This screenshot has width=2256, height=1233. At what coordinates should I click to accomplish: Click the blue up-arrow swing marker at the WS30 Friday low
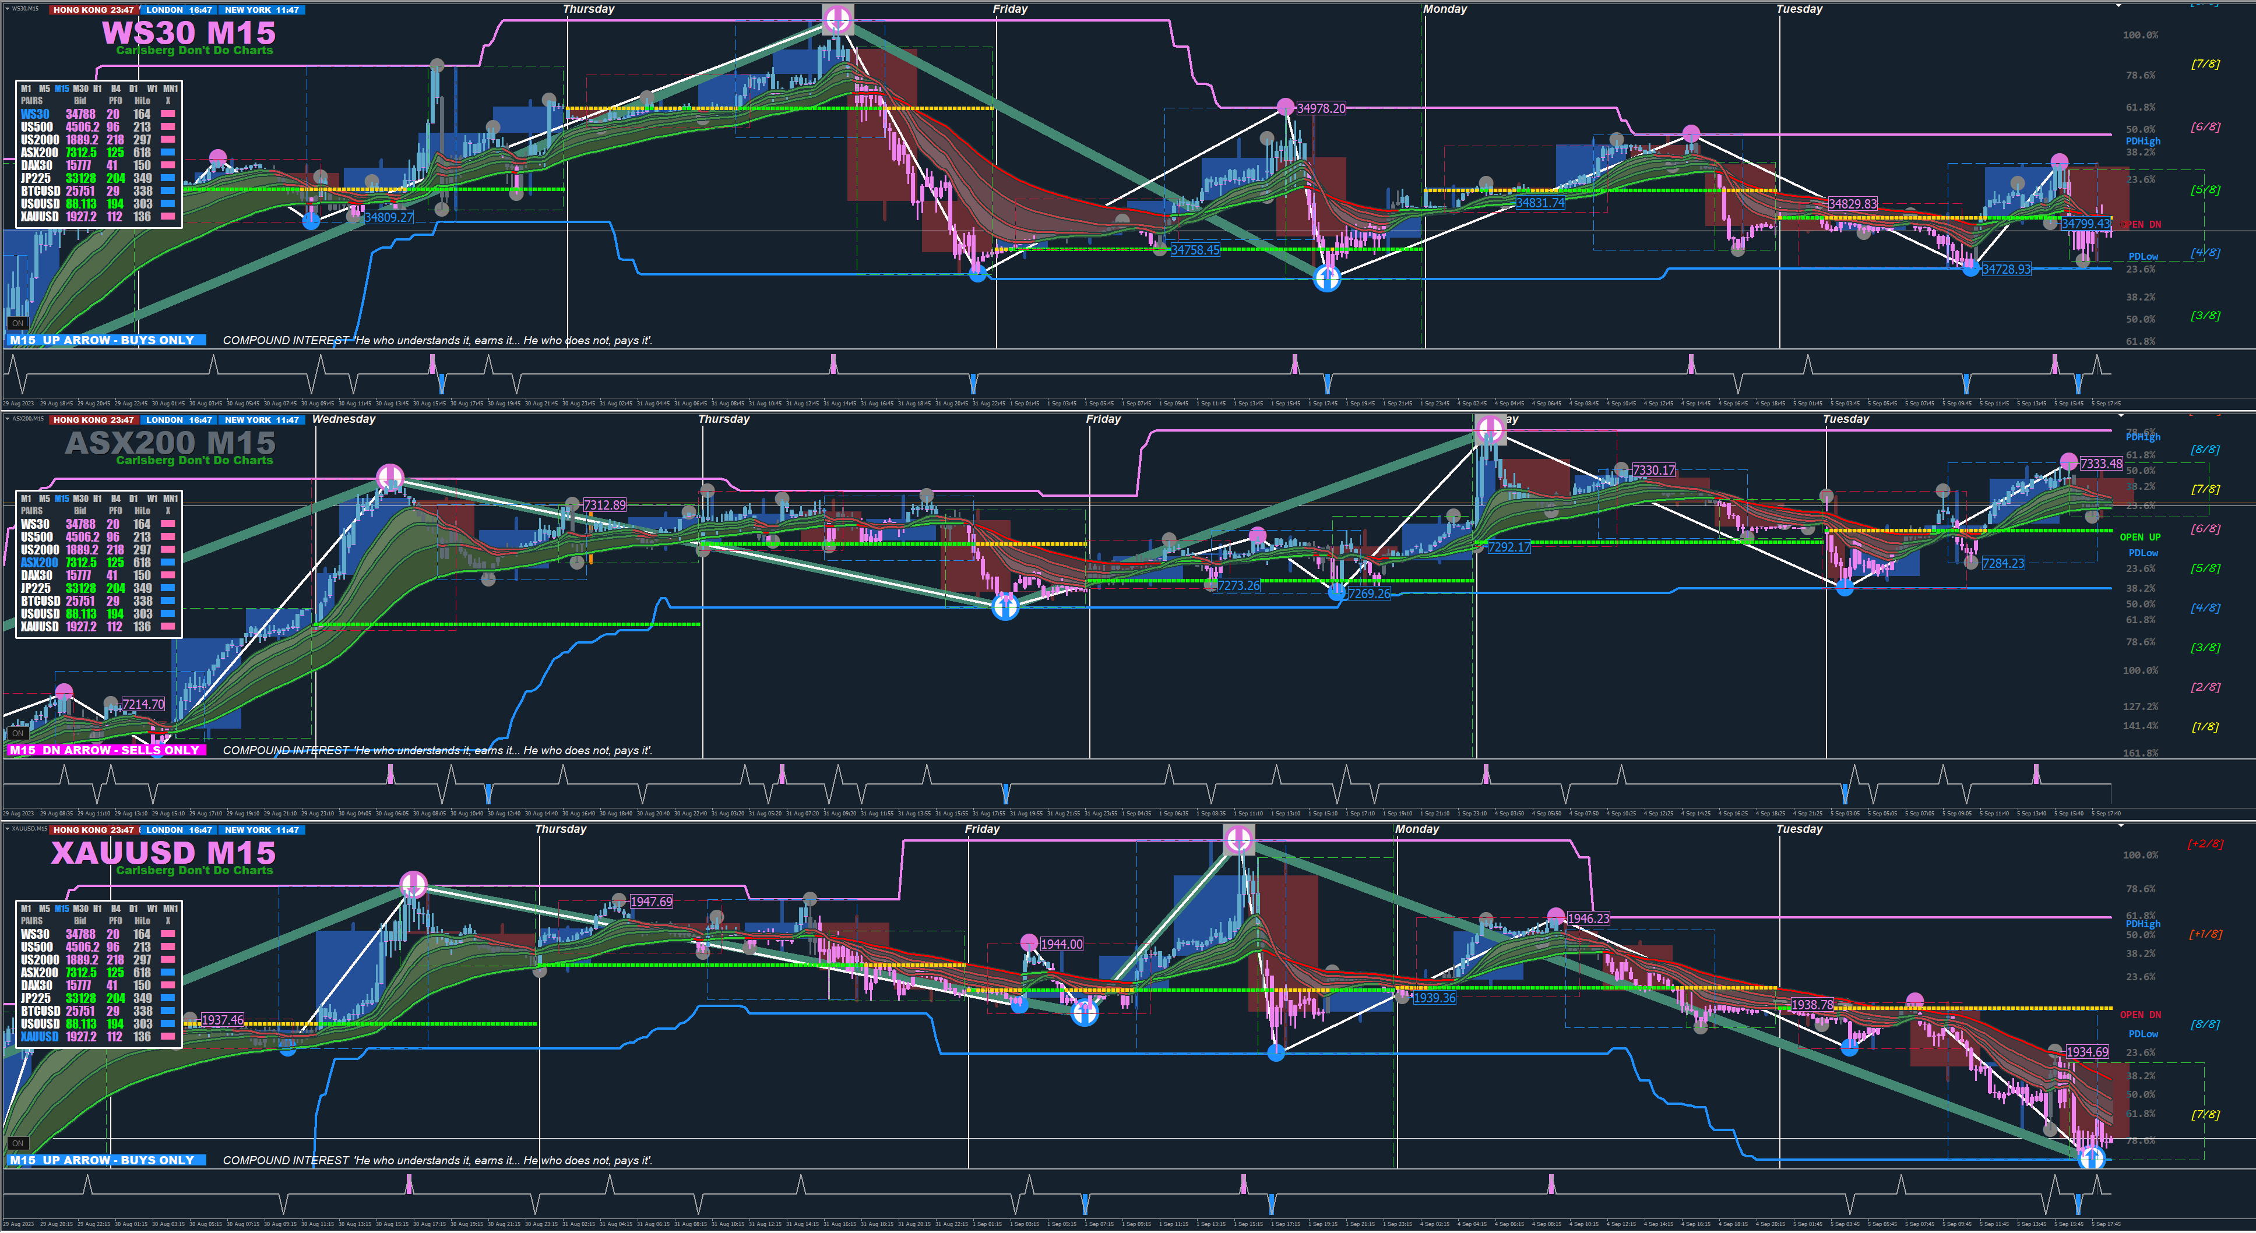(x=1327, y=278)
